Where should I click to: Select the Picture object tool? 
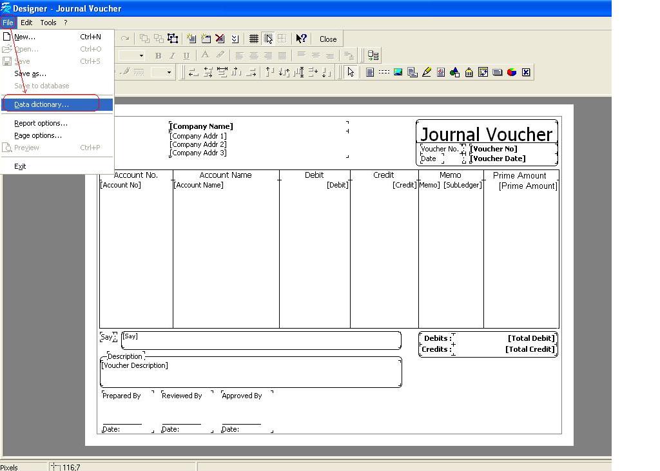coord(398,72)
